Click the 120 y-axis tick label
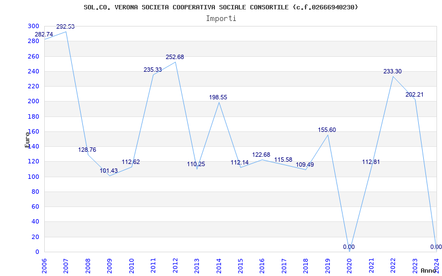The image size is (442, 276). [x=34, y=162]
